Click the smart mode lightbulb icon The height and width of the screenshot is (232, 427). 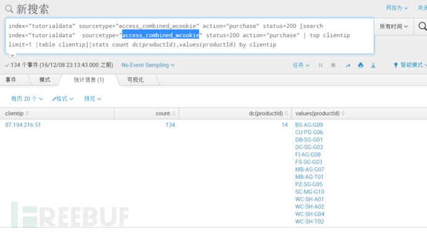tap(395, 65)
